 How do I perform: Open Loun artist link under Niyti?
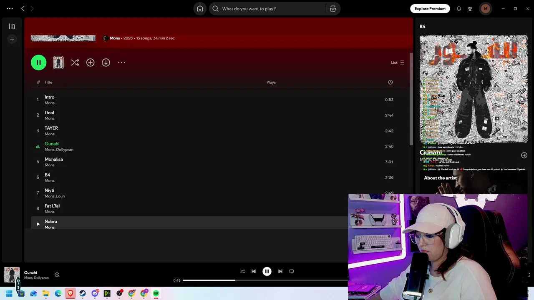60,196
